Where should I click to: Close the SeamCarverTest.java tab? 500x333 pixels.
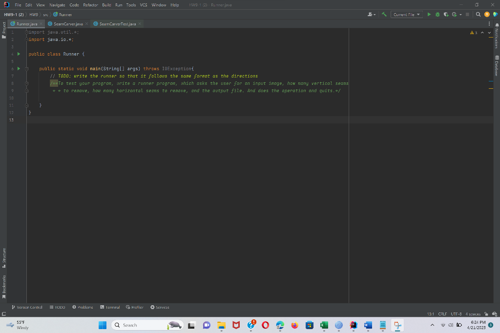[140, 24]
